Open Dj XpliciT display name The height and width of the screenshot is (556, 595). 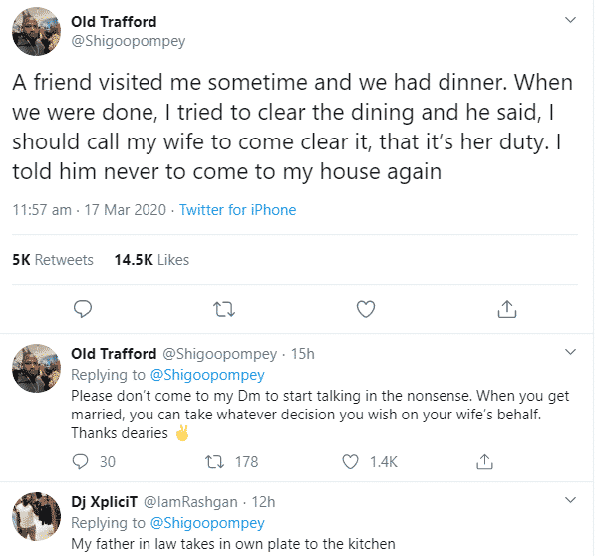click(104, 502)
